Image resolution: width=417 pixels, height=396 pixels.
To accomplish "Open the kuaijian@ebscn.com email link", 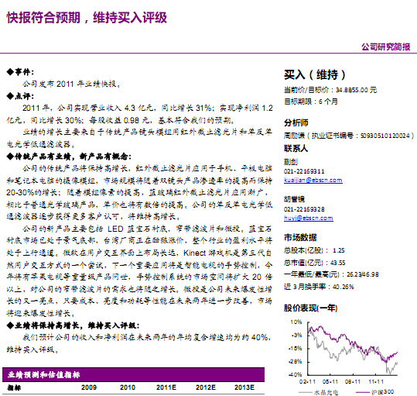I will (x=313, y=180).
